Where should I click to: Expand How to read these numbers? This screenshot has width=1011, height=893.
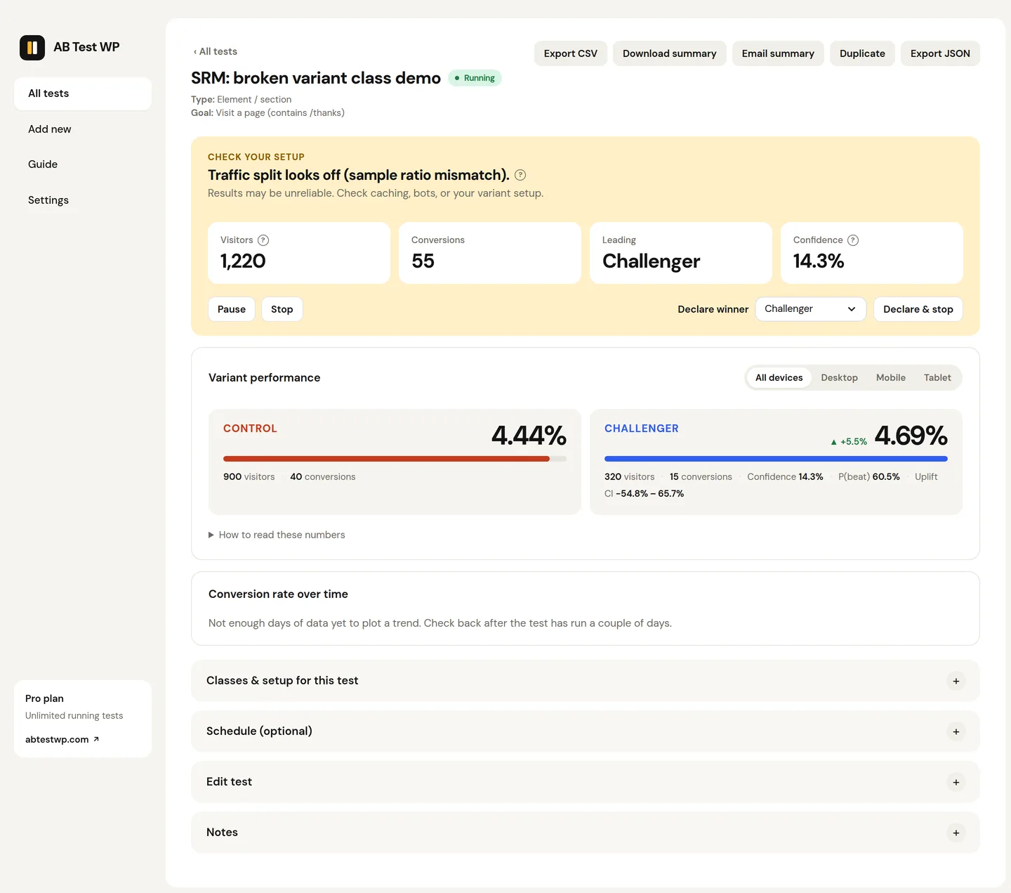(277, 535)
